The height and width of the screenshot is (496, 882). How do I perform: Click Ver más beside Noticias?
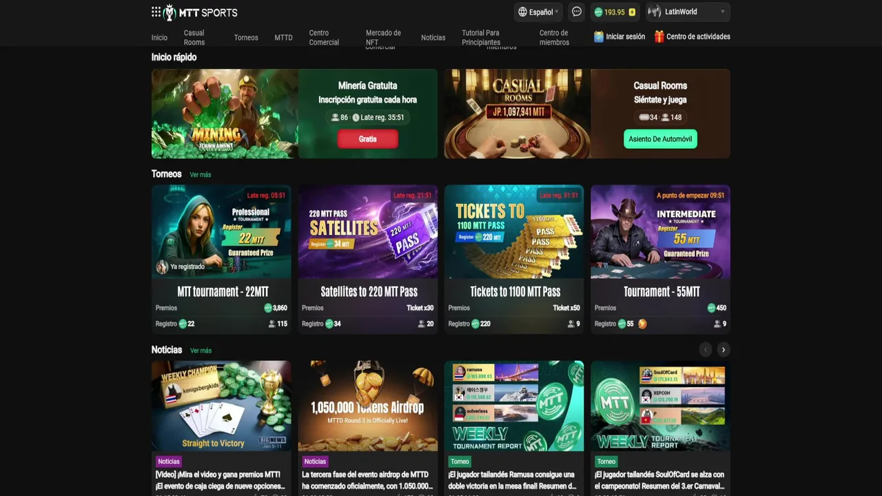[x=201, y=351]
